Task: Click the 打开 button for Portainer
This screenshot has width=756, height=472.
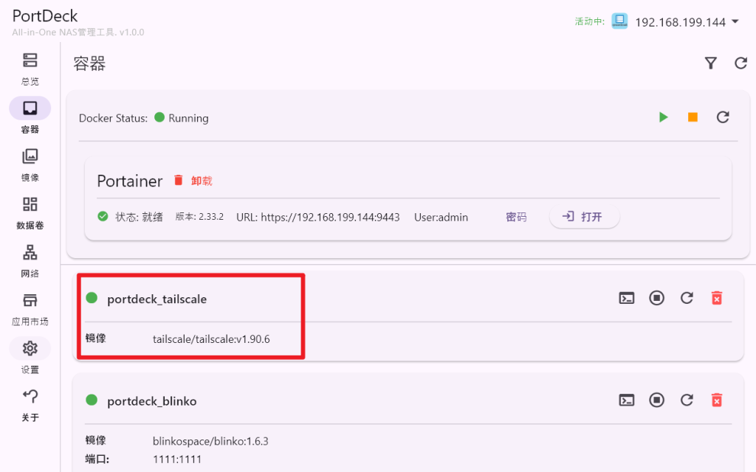Action: pos(584,217)
